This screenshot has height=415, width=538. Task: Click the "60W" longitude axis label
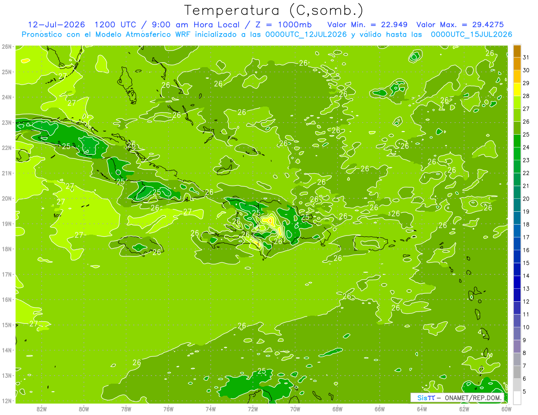coord(506,409)
